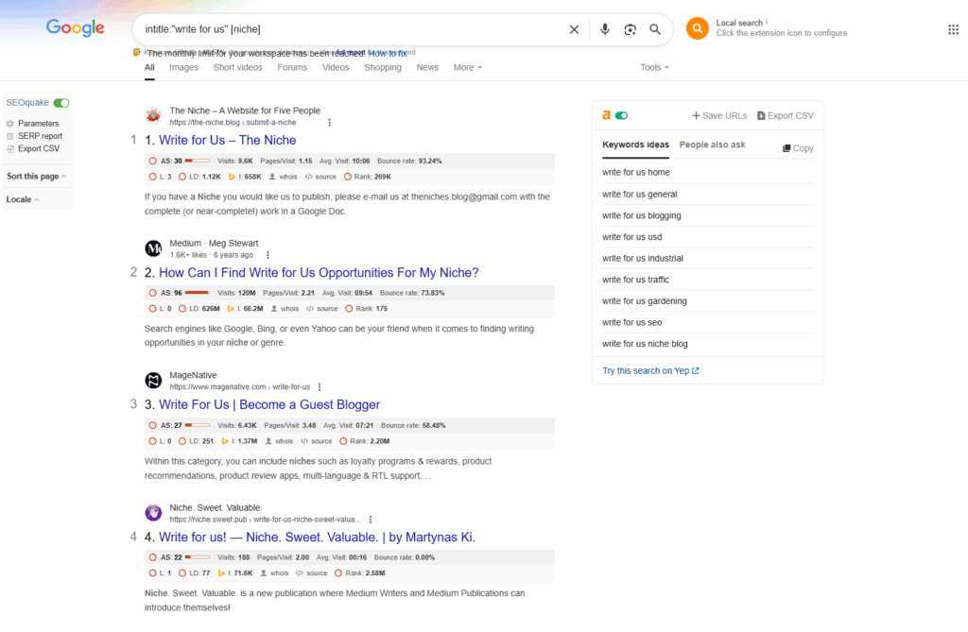The image size is (968, 632).
Task: Select keyword write for us usd
Action: [631, 237]
